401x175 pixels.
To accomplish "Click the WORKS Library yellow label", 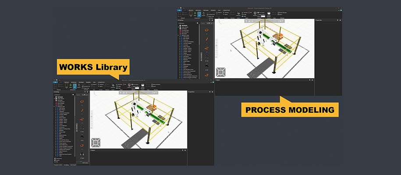I will [91, 68].
